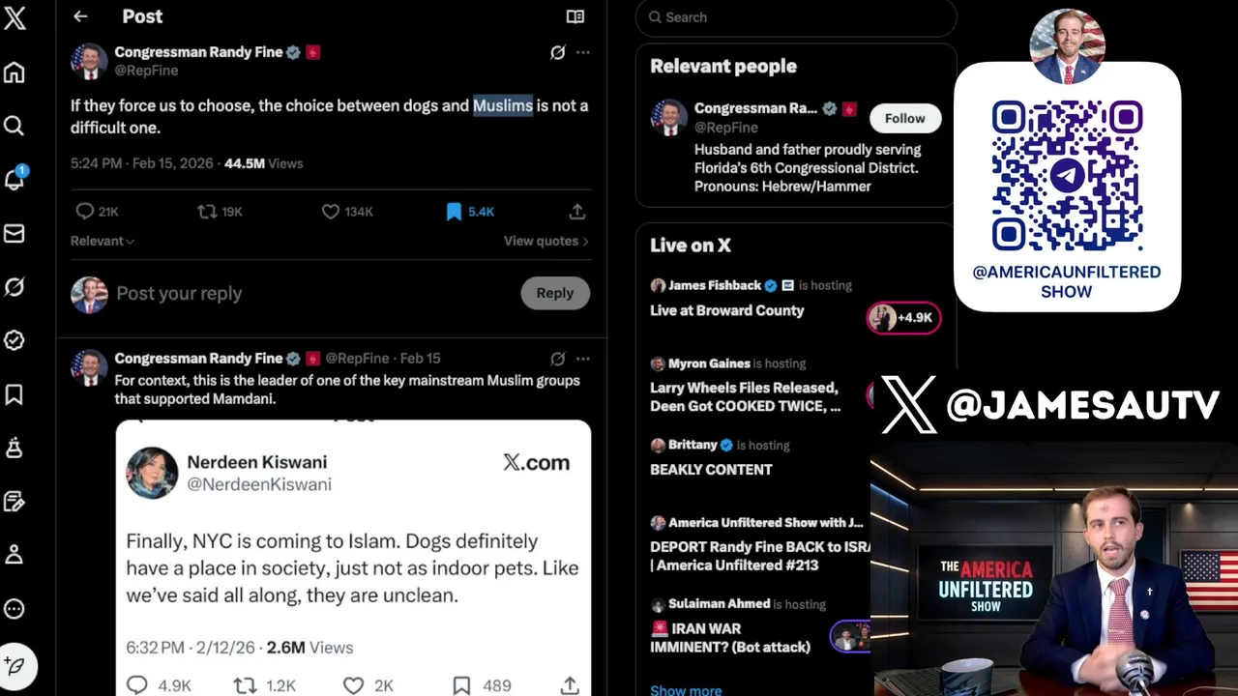Screen dimensions: 1238x696
Task: Open reader view icon in the Post header
Action: pyautogui.click(x=575, y=16)
